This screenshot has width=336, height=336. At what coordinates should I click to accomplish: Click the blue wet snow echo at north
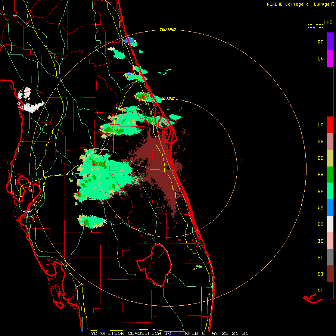click(x=129, y=40)
